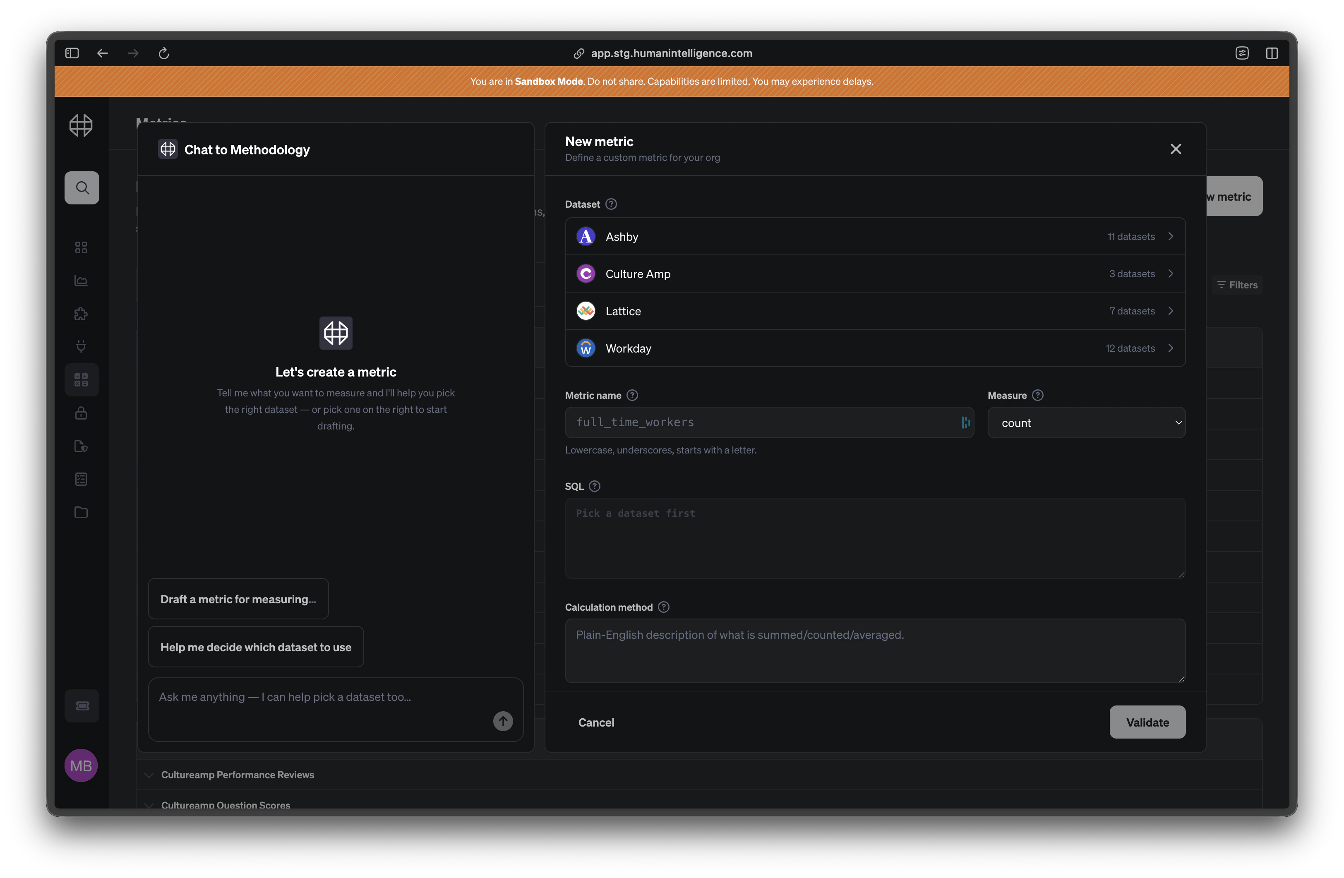Open the puzzle piece integrations icon
The image size is (1344, 878).
[x=82, y=314]
